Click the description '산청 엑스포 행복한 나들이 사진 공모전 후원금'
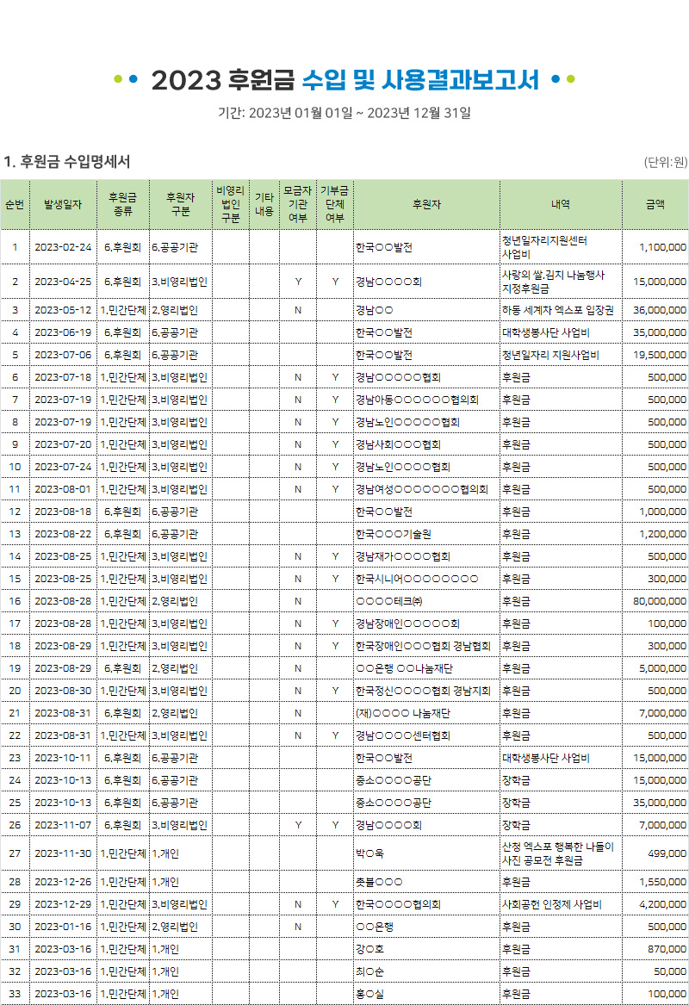Screen dimensions: 689x1005 (x=557, y=853)
